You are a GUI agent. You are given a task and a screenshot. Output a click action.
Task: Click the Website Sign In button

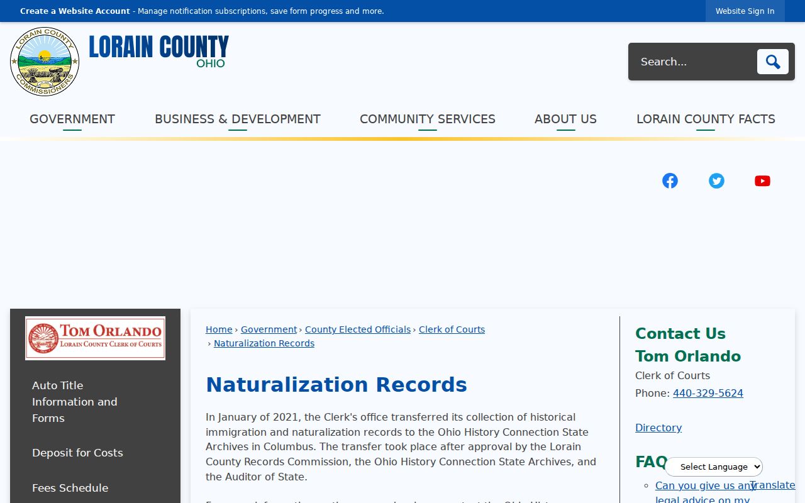click(745, 11)
